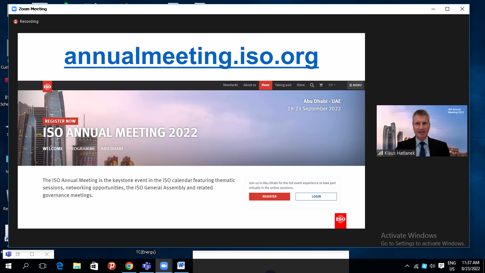Click the LOGIN button

pos(316,197)
